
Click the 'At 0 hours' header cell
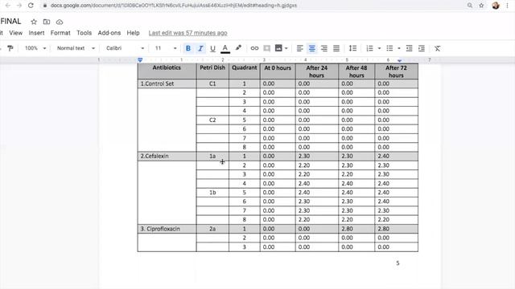click(x=278, y=71)
